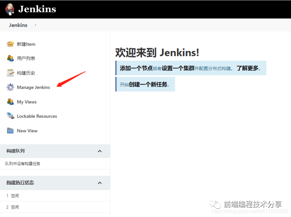Click the My Views people icon

click(x=10, y=102)
